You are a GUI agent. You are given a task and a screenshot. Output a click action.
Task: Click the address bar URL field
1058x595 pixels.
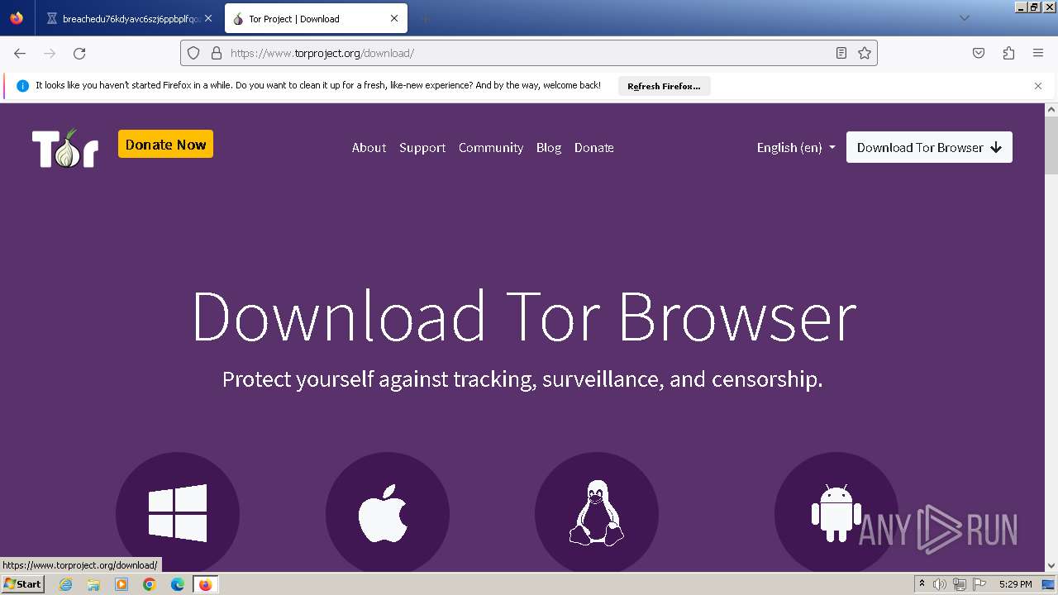[529, 53]
